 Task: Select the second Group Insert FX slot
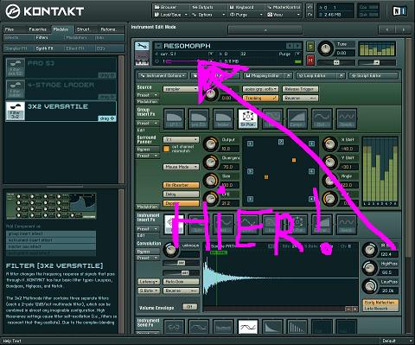(199, 118)
